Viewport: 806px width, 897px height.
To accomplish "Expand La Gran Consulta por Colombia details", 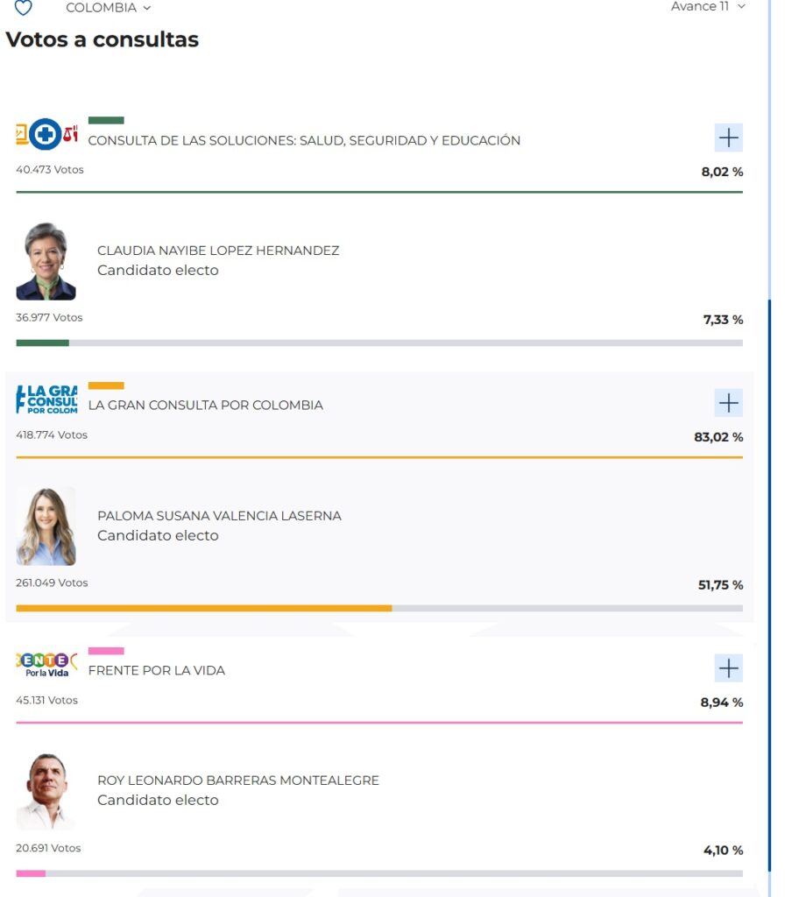I will coord(727,403).
